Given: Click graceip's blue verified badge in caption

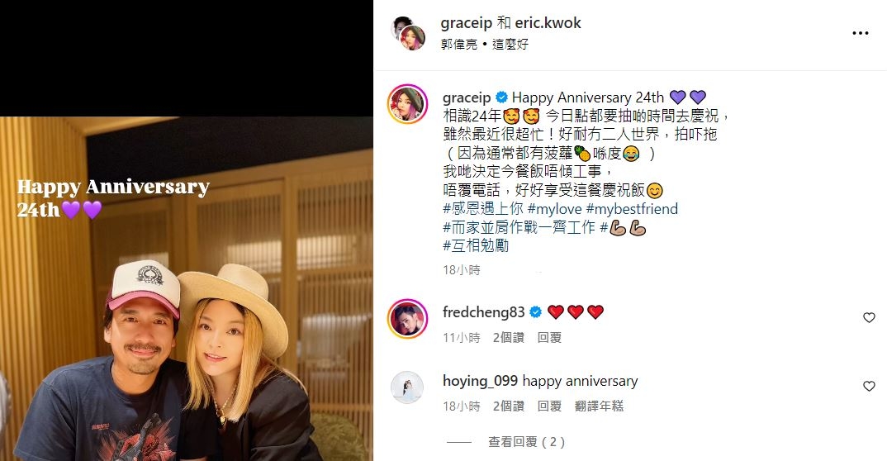Looking at the screenshot, I should 501,97.
